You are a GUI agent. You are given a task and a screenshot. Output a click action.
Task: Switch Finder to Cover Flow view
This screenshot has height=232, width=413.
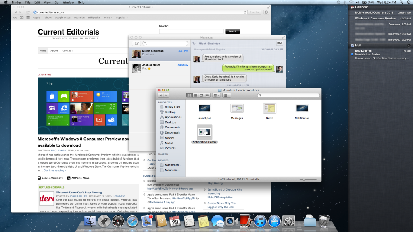(207, 95)
